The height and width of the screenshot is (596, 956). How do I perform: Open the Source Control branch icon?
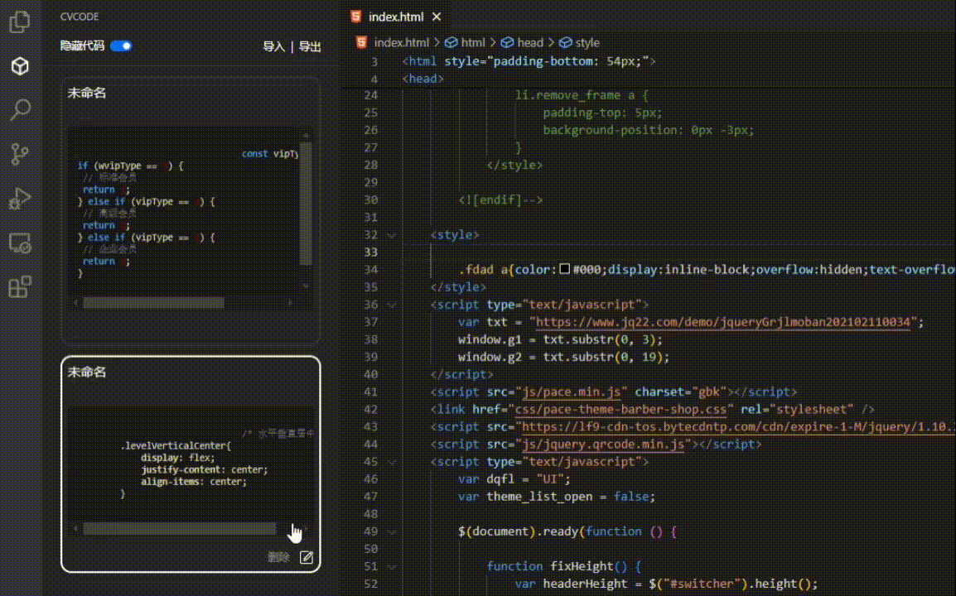[20, 154]
